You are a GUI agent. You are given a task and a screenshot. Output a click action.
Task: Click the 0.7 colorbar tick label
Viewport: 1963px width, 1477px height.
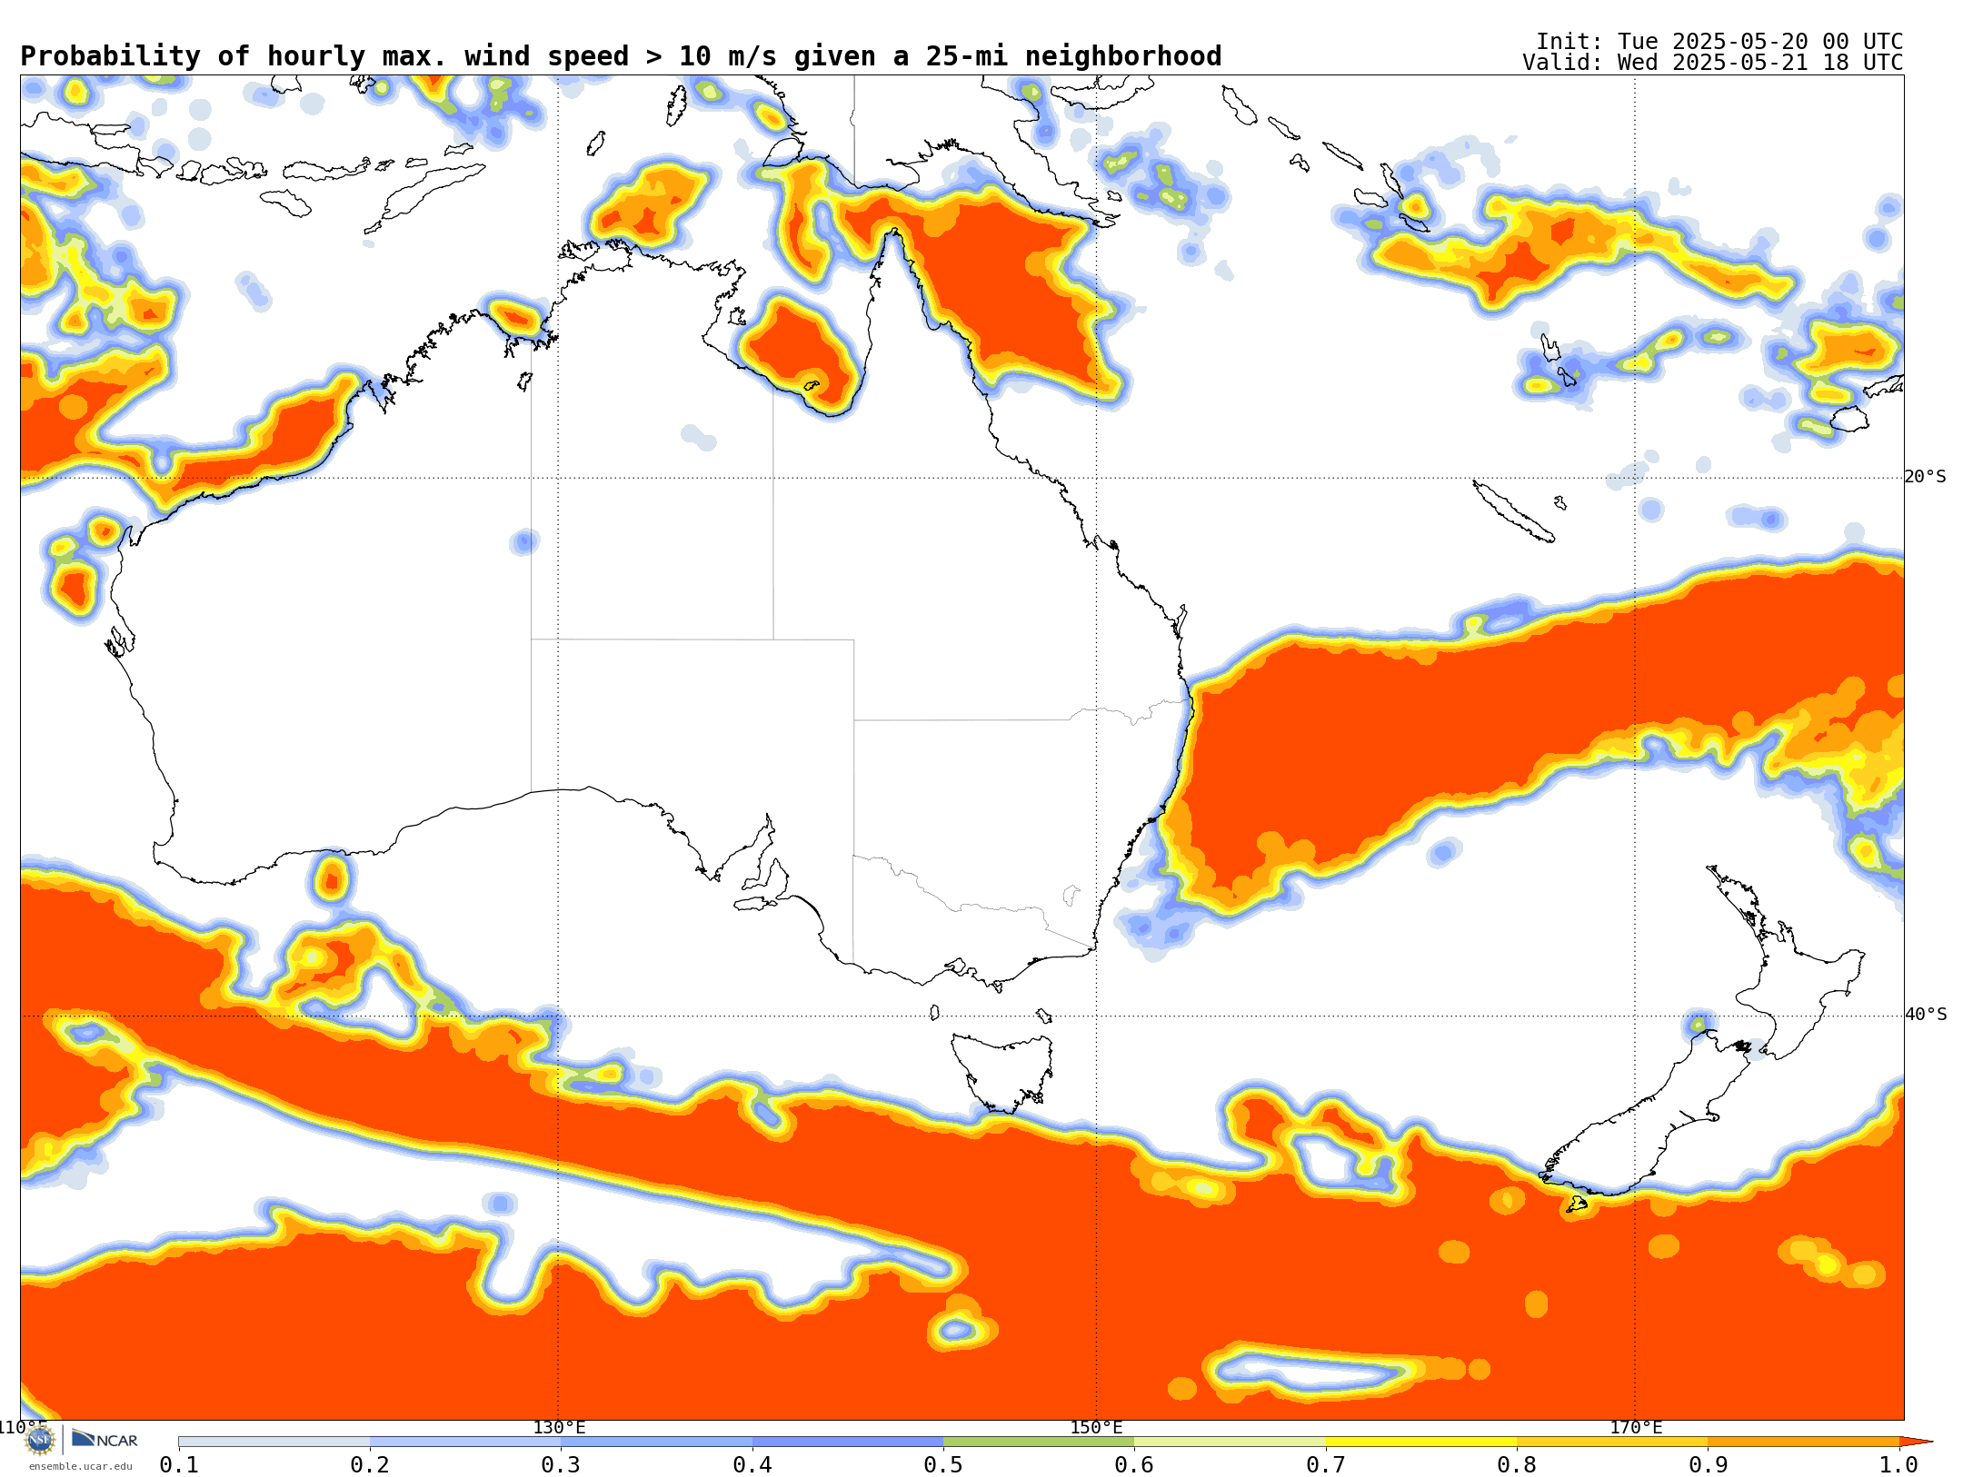tap(1326, 1464)
